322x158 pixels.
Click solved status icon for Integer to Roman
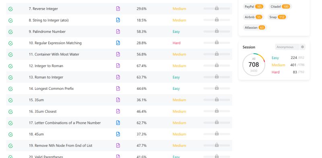[x=10, y=66]
